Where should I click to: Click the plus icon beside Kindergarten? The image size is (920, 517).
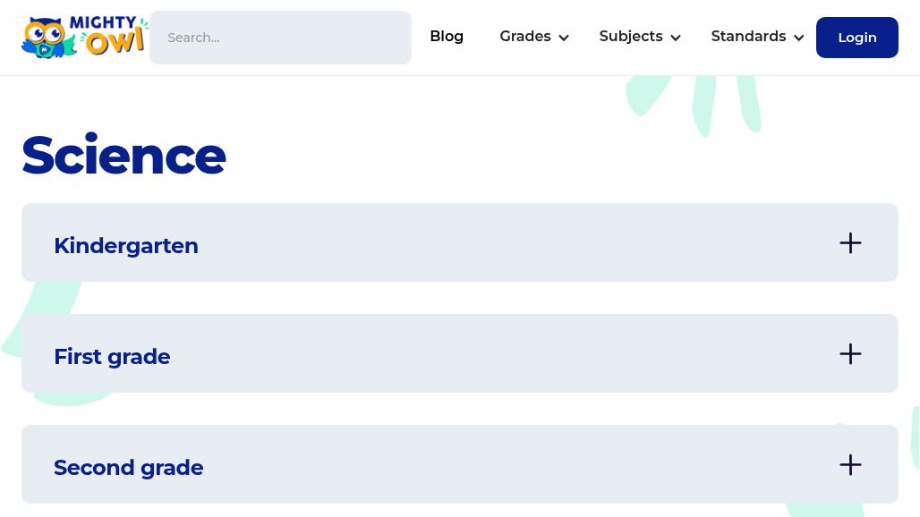click(x=850, y=242)
